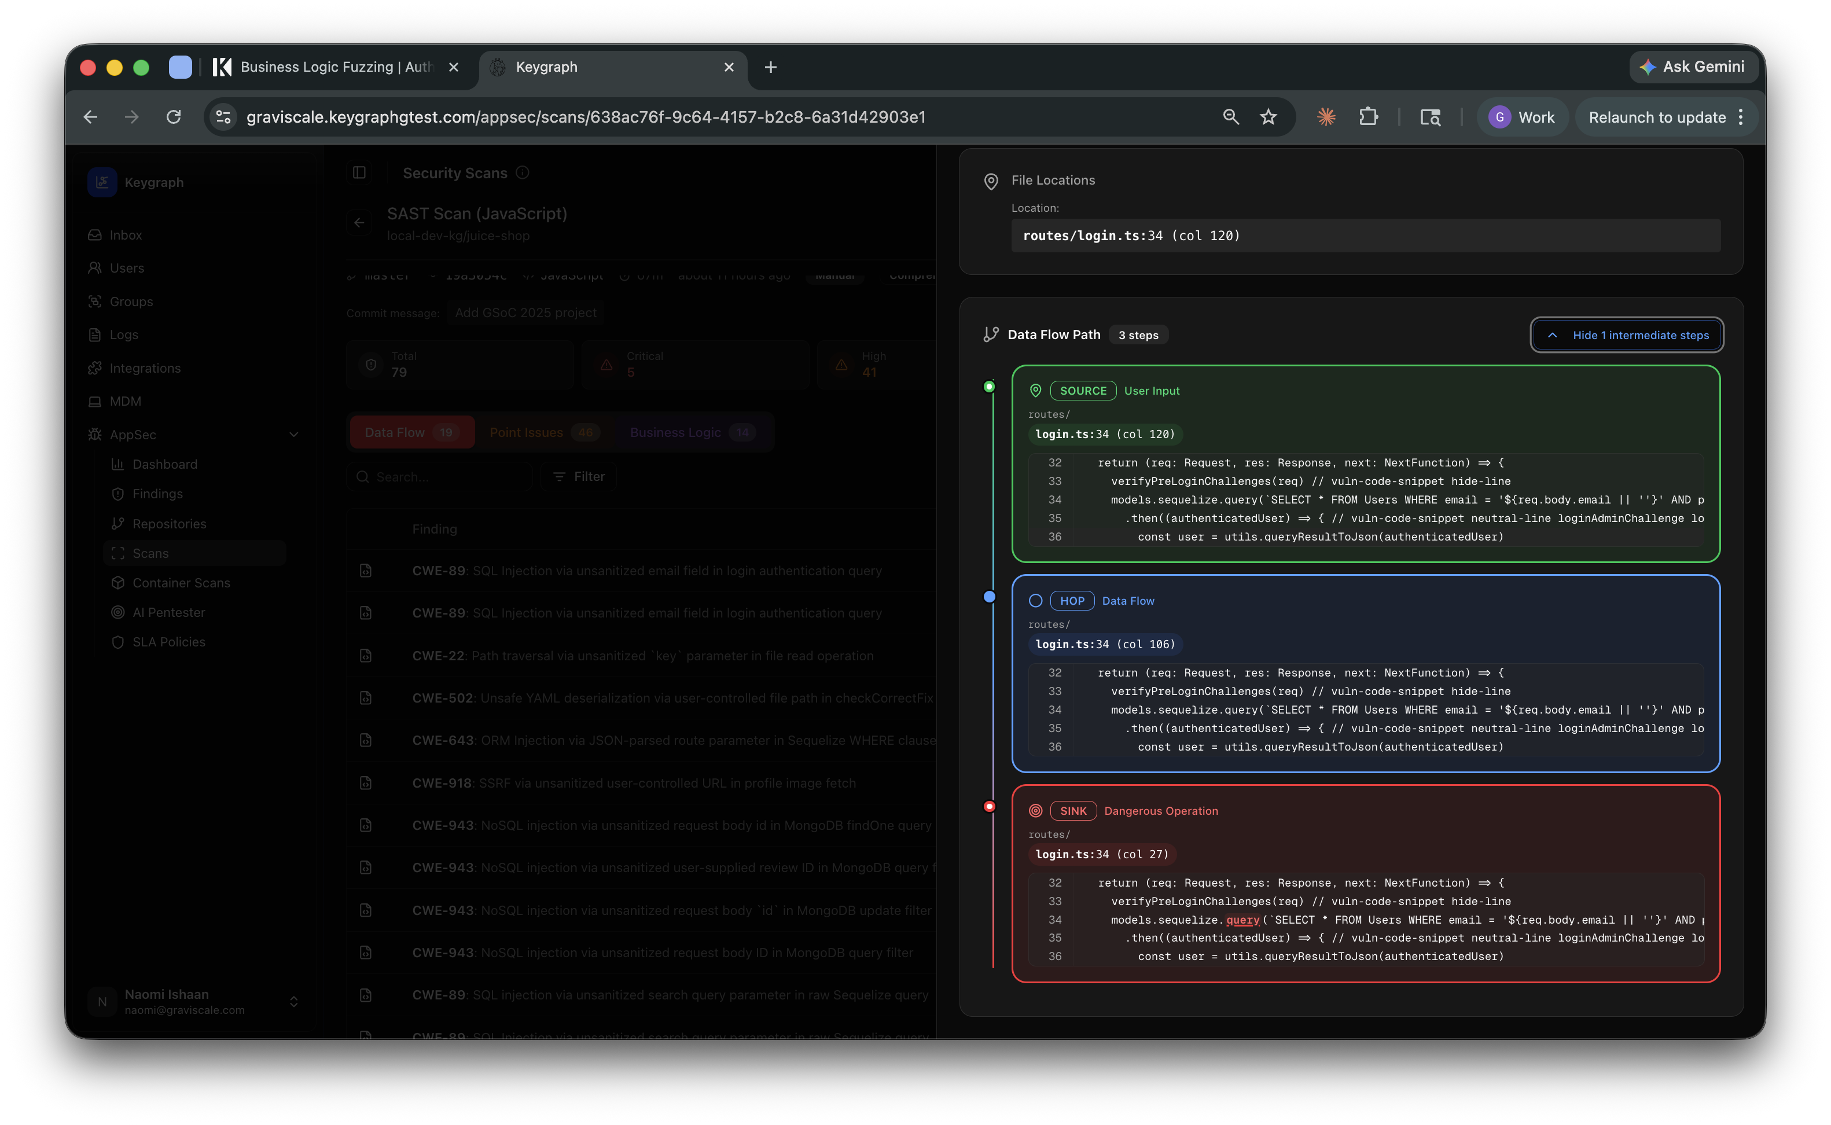Close the Keygraph tab
The height and width of the screenshot is (1125, 1831).
(729, 67)
